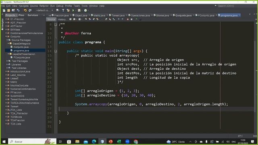Switch to the Matriz.java editor tab
258x145 pixels.
click(99, 15)
